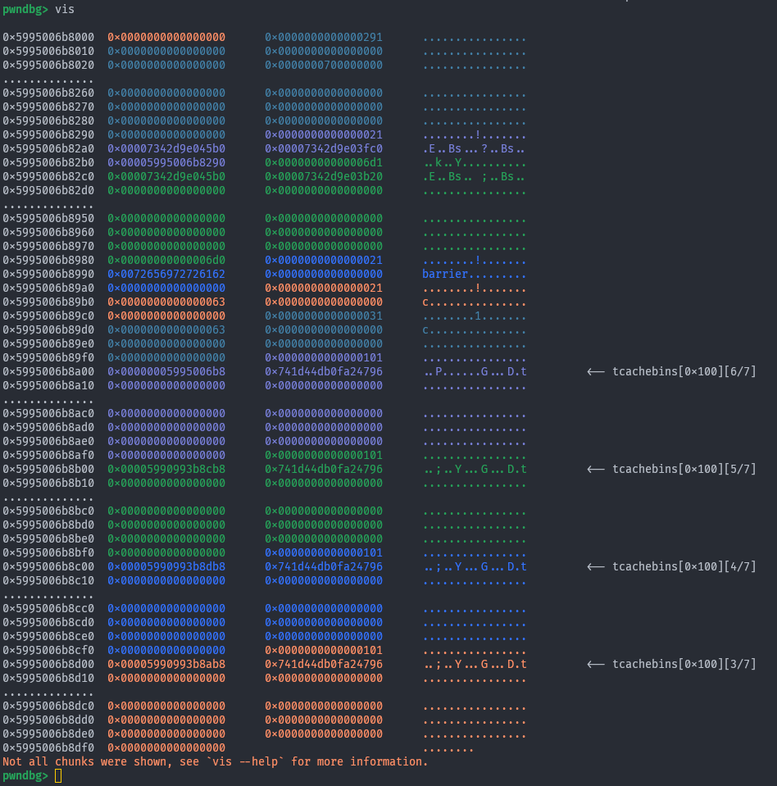
Task: Click the pointer value 0x00007342d9e03fc0
Action: [323, 149]
